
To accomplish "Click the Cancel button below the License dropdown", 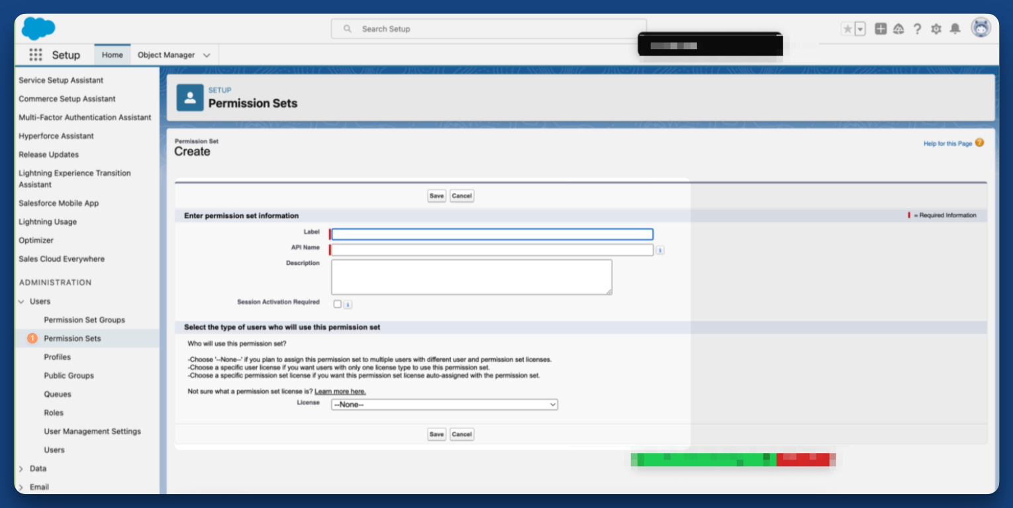I will (x=461, y=434).
